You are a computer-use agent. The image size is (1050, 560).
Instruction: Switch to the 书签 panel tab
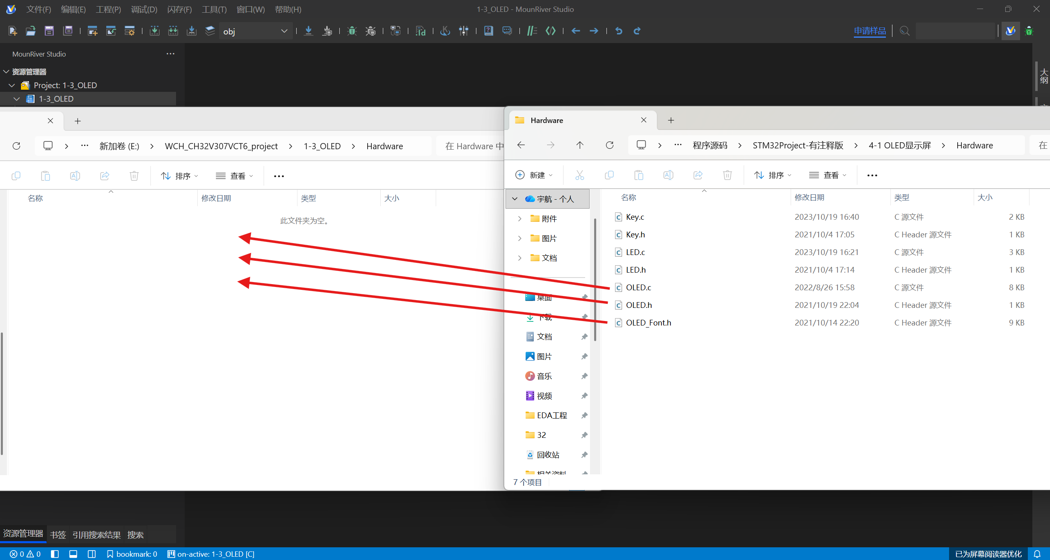click(x=58, y=535)
